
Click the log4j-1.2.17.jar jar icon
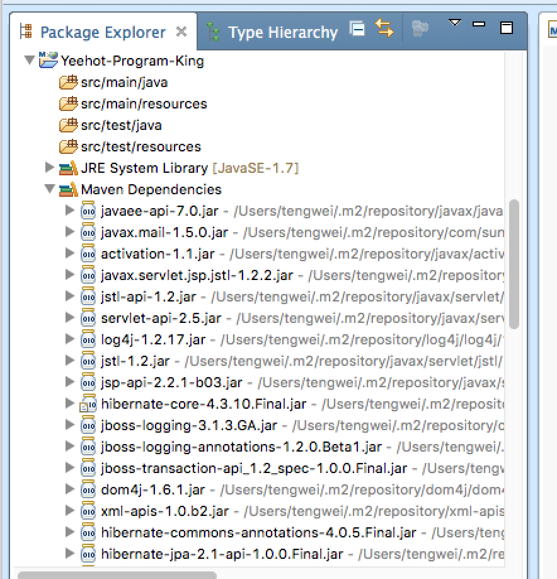click(x=88, y=339)
